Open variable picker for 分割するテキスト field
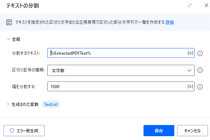 pos(190,53)
